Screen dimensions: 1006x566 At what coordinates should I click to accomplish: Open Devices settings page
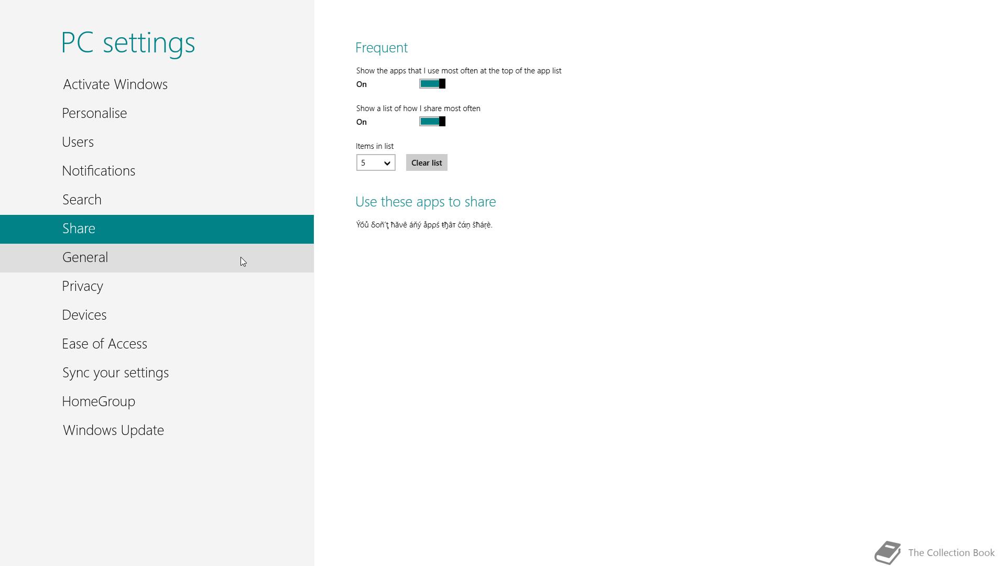click(84, 315)
